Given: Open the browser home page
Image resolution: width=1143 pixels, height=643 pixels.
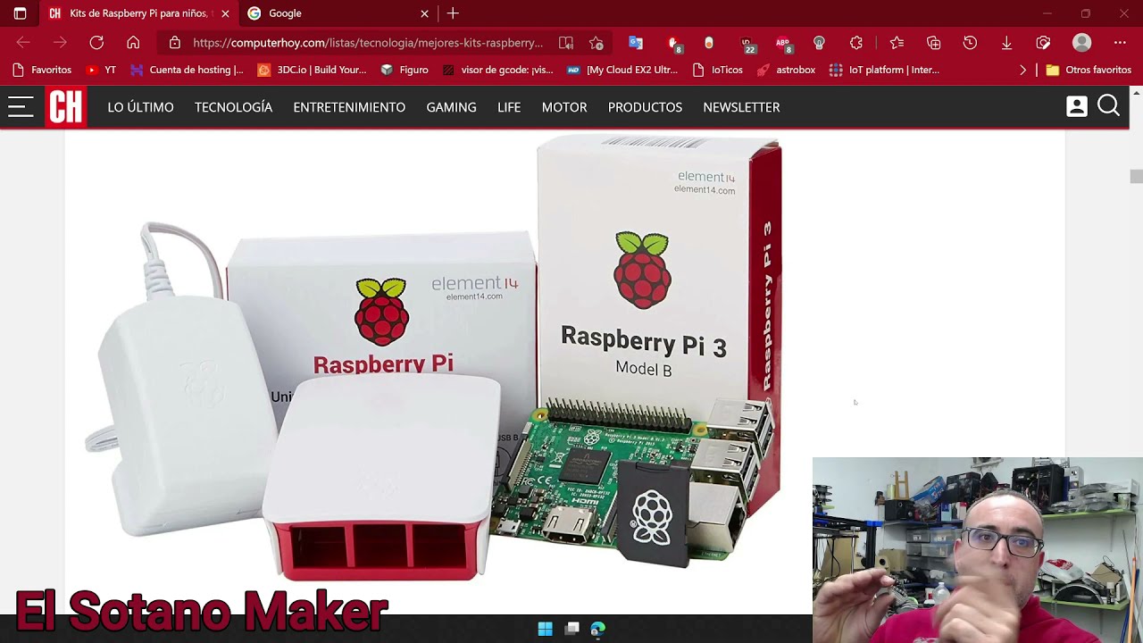Looking at the screenshot, I should [133, 43].
